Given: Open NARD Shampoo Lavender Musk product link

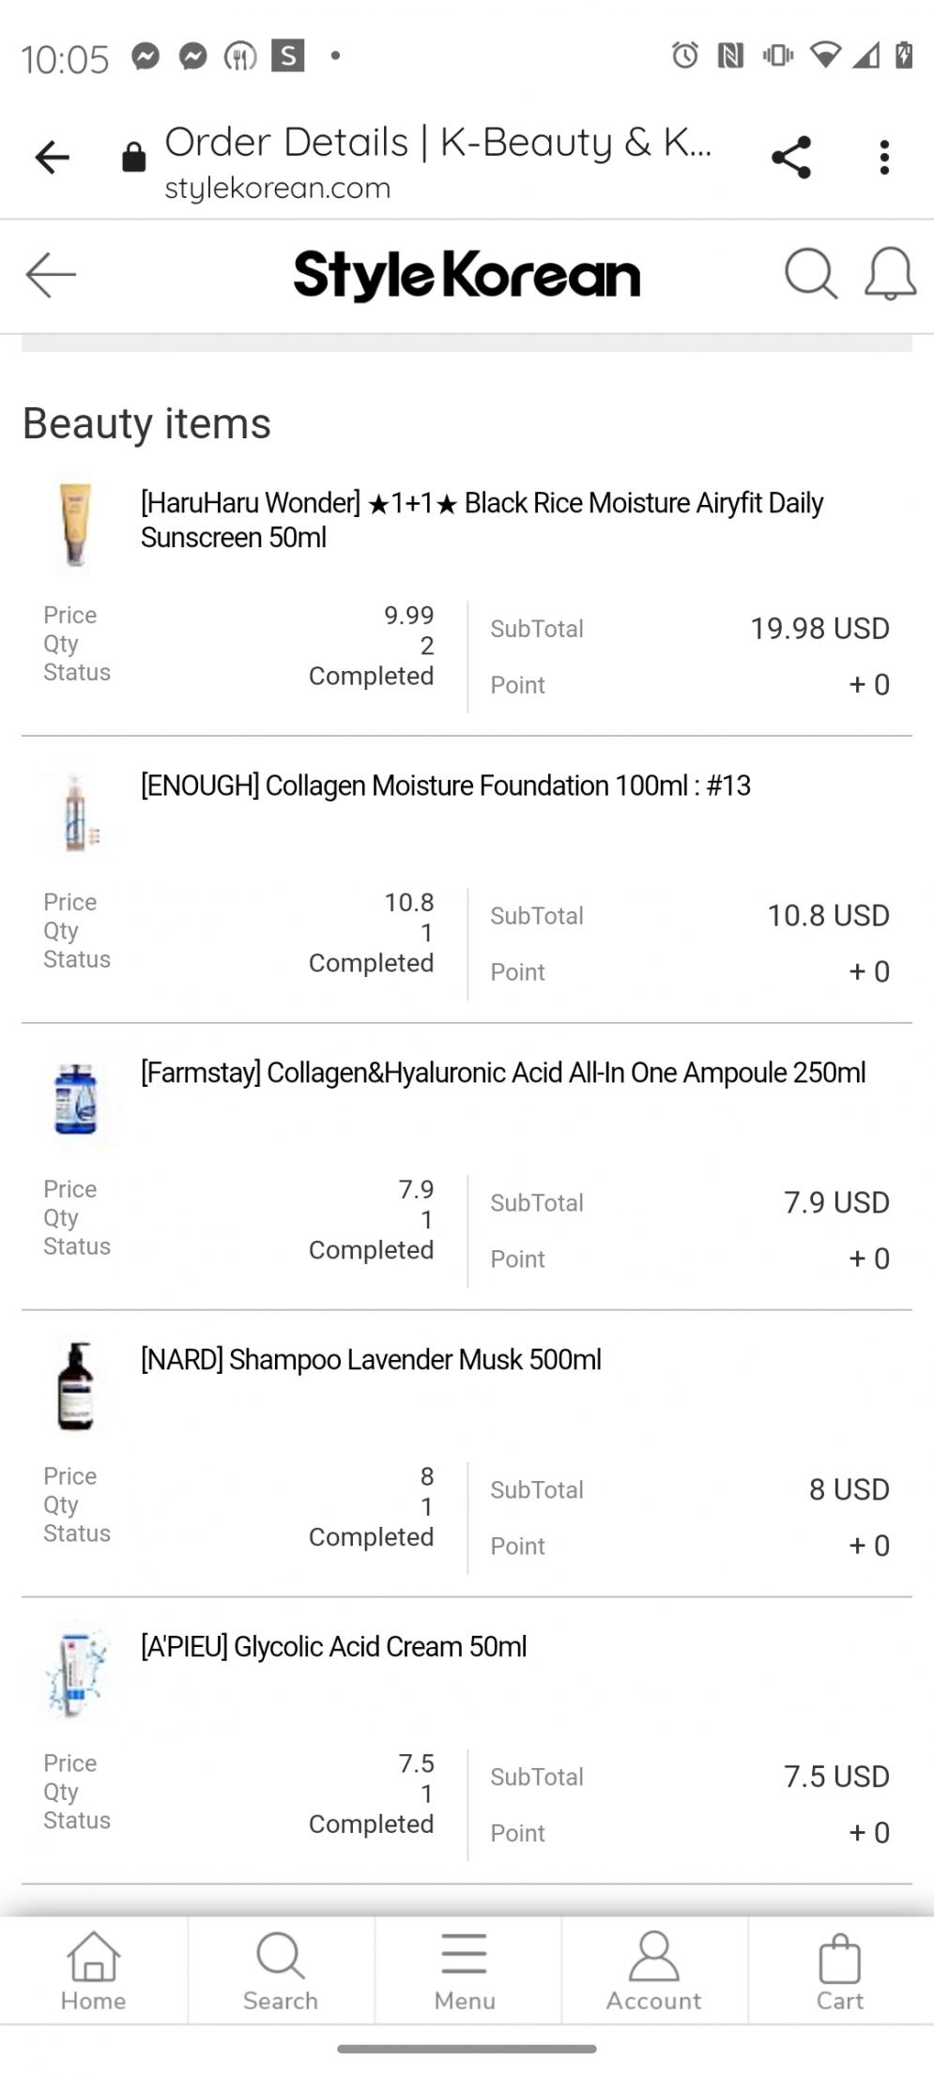Looking at the screenshot, I should tap(371, 1360).
